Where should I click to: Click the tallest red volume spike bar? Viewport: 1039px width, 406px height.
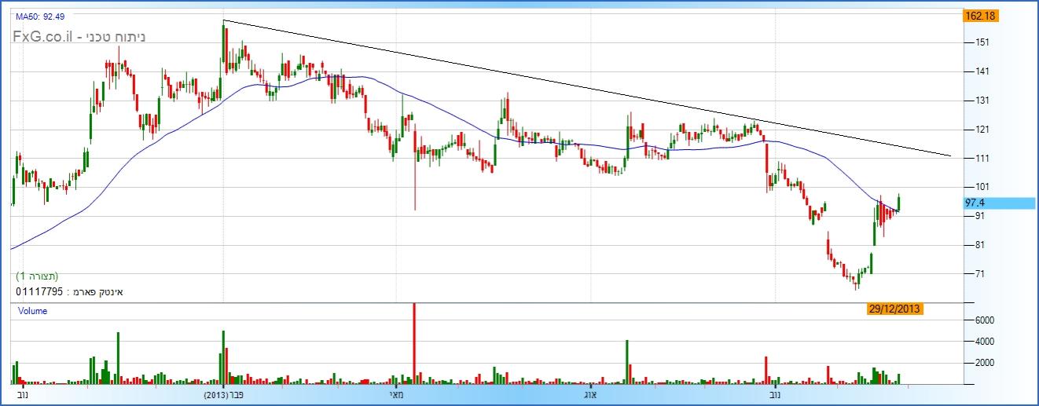point(414,342)
